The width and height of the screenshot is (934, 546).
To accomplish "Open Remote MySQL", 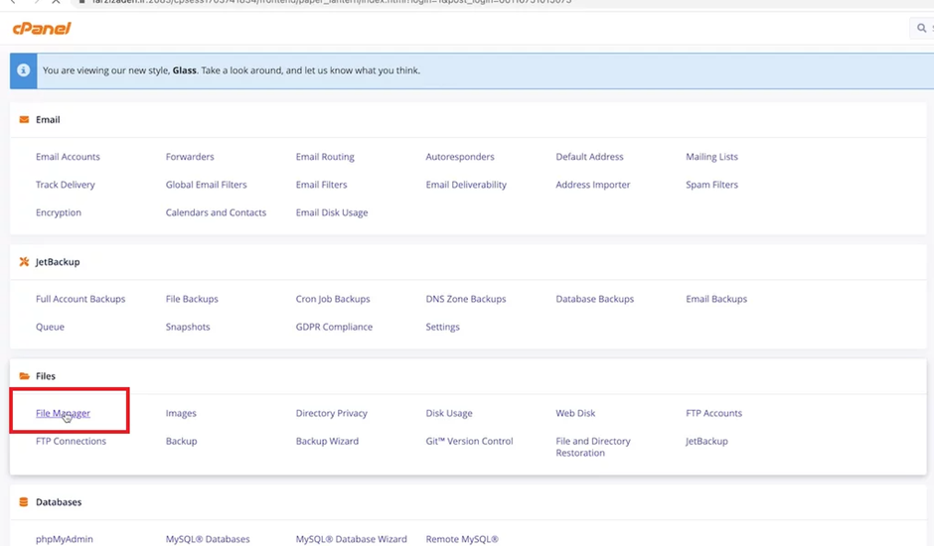I will point(462,539).
